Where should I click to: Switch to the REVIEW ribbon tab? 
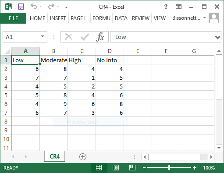click(x=141, y=18)
